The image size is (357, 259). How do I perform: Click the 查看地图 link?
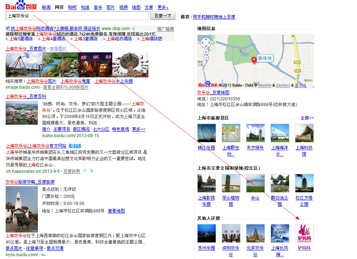(116, 211)
